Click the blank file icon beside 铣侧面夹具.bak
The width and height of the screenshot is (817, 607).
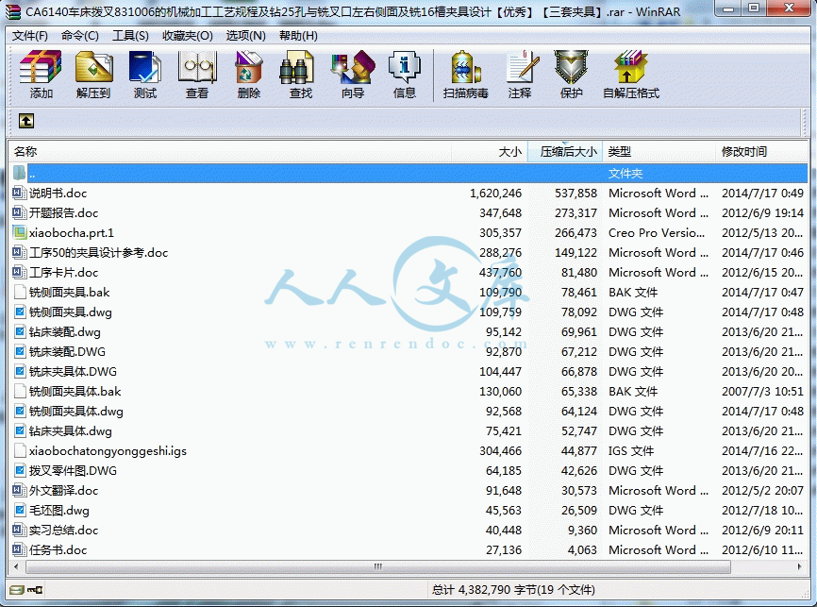pyautogui.click(x=19, y=292)
